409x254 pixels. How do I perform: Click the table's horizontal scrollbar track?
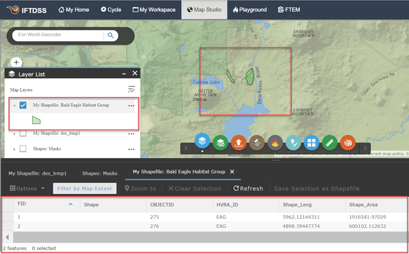210,237
